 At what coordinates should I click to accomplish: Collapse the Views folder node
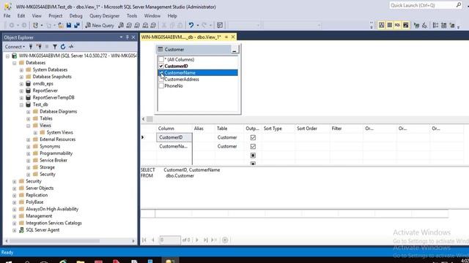28,126
